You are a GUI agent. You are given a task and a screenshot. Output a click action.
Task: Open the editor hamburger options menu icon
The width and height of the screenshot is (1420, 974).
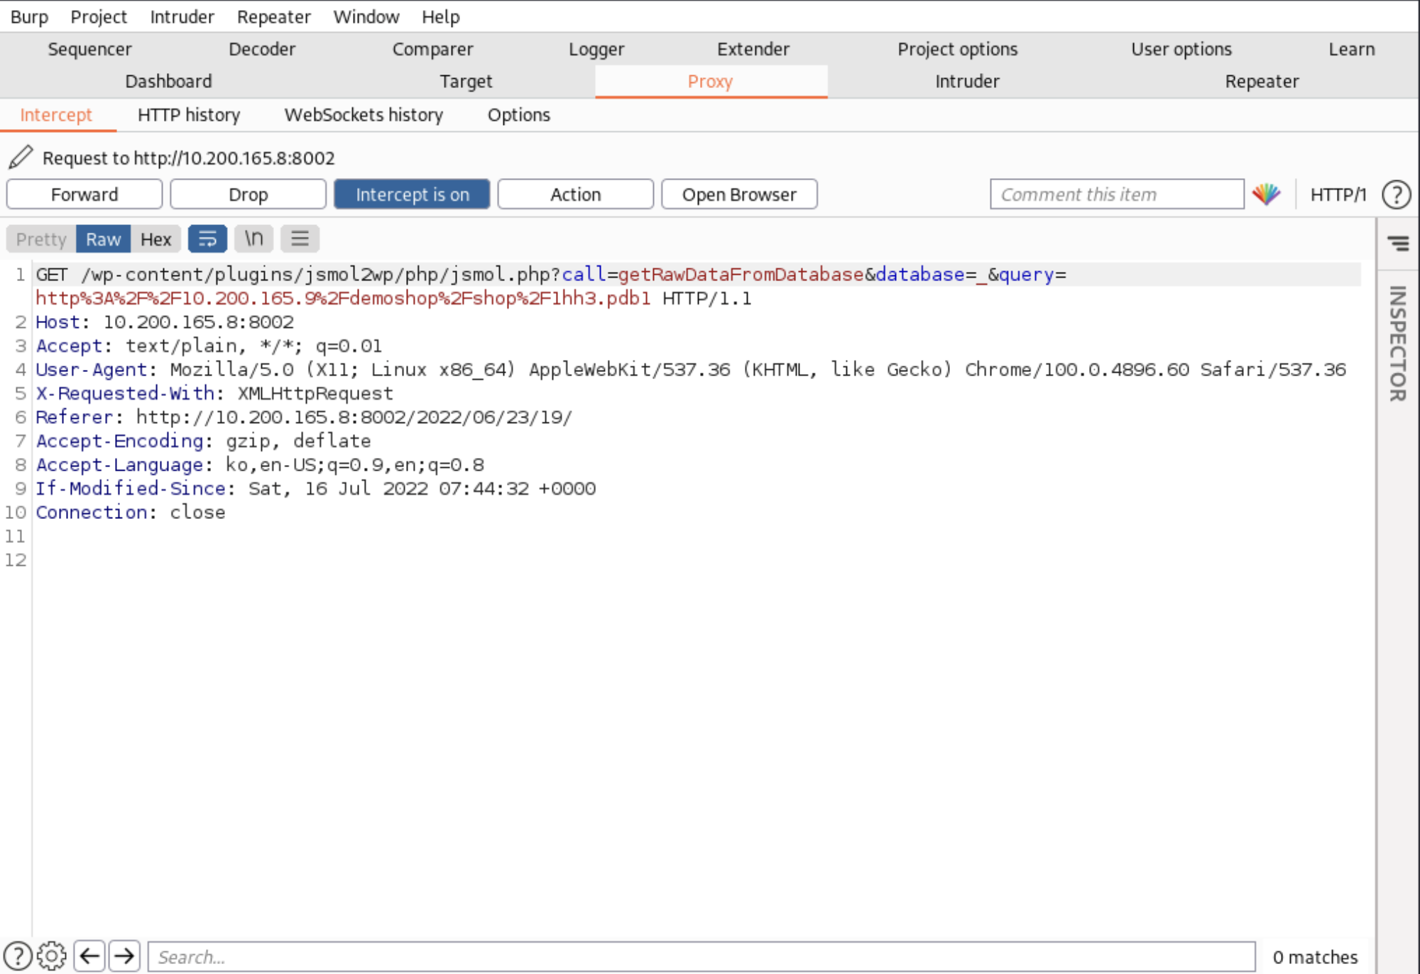click(x=300, y=239)
